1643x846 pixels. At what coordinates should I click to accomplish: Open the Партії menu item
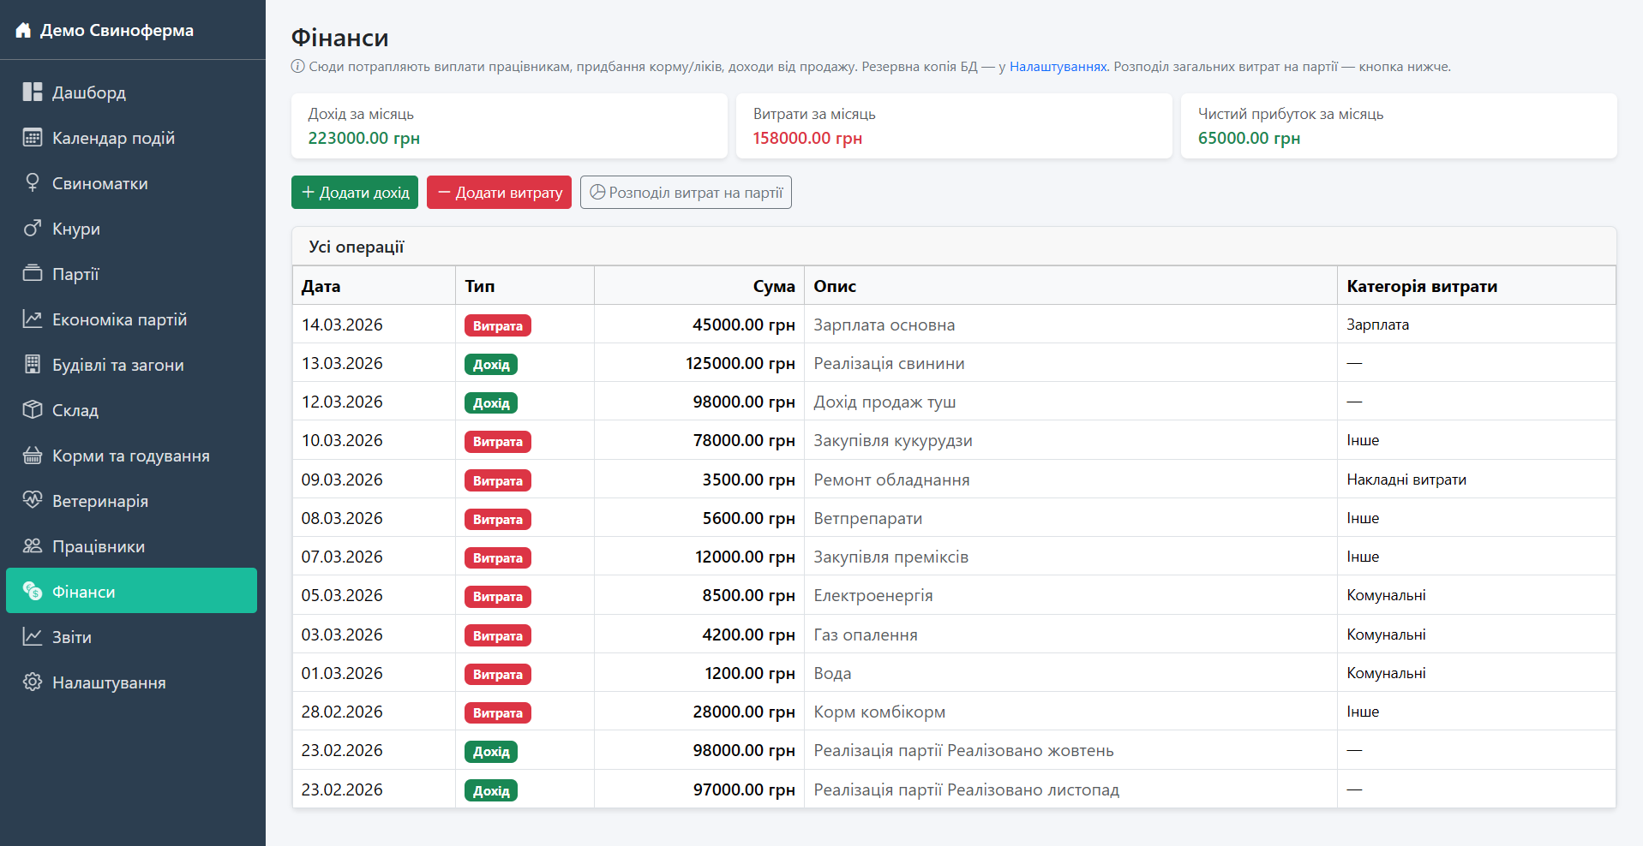(75, 274)
